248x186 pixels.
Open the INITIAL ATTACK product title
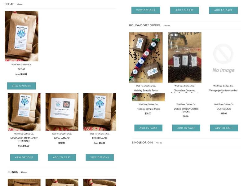[x=62, y=138]
